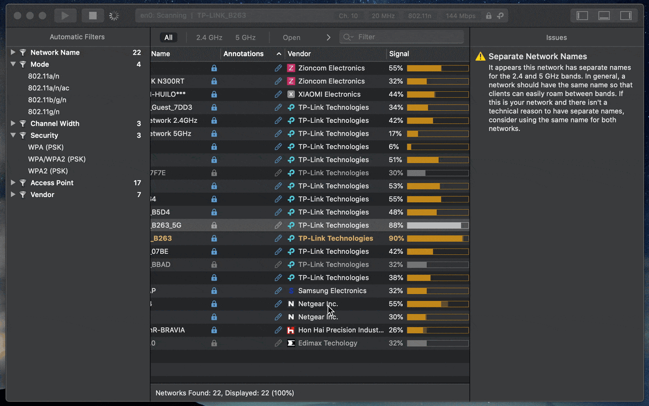
Task: Click the XIAOMI Electronics vendor icon
Action: [291, 94]
